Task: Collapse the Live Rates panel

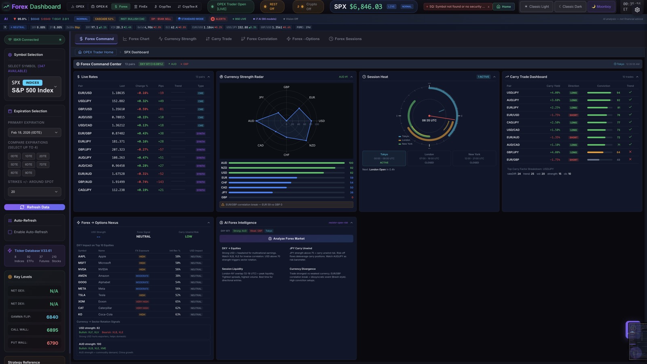Action: click(x=209, y=76)
